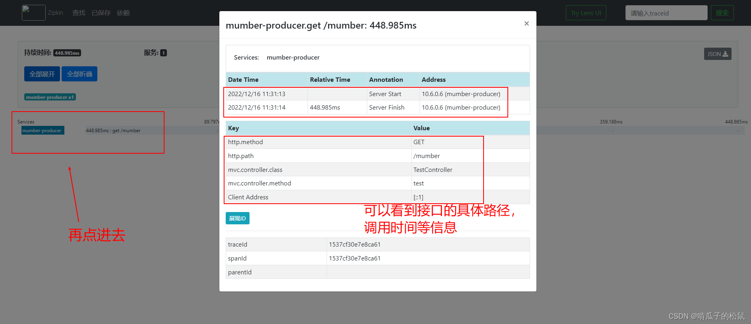Image resolution: width=751 pixels, height=324 pixels.
Task: Click the modal title mumber-producer.get /mumber
Action: pos(321,25)
